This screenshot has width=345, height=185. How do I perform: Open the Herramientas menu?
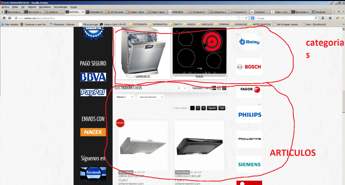pos(60,7)
